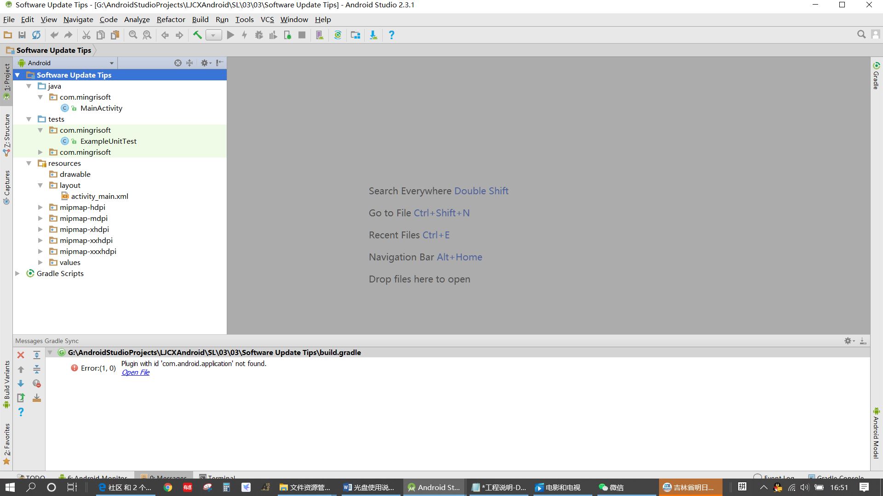
Task: Expand the Gradle Scripts node
Action: point(17,273)
